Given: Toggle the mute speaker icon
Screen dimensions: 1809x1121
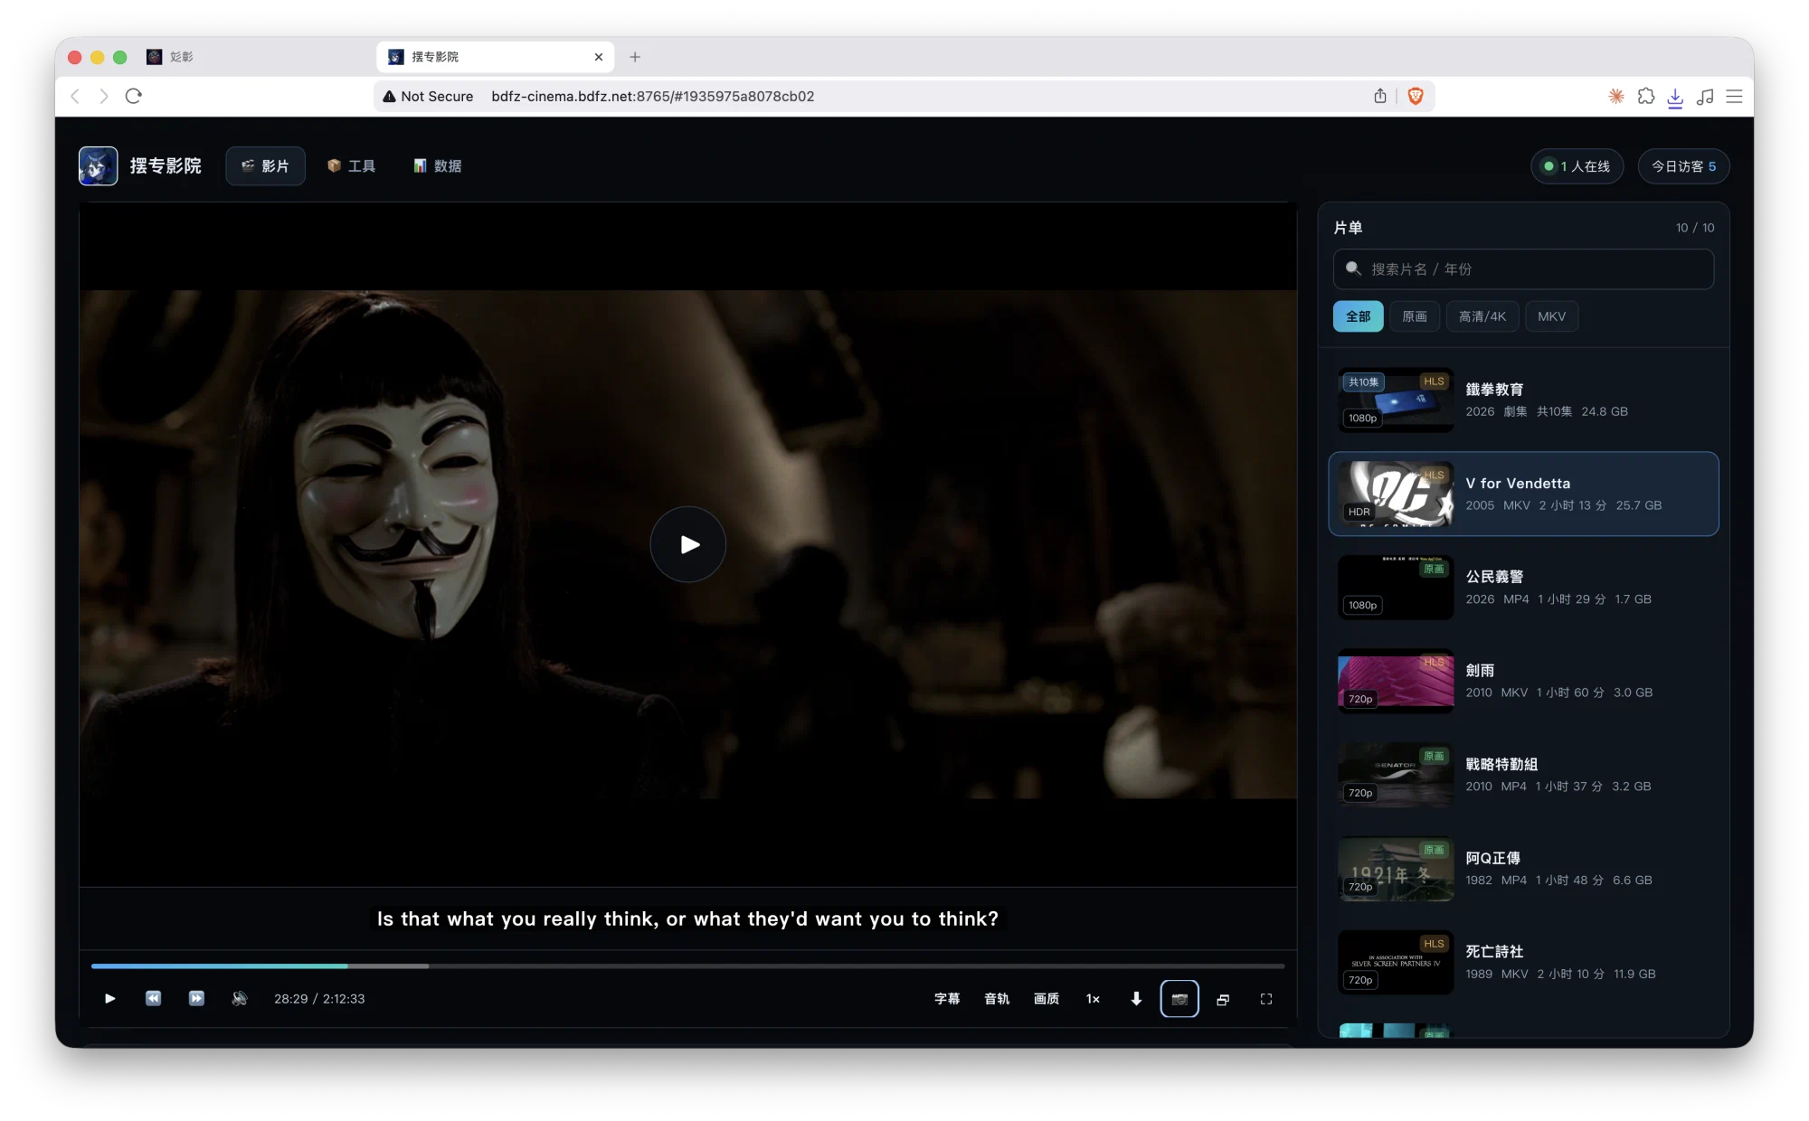Looking at the screenshot, I should [240, 998].
